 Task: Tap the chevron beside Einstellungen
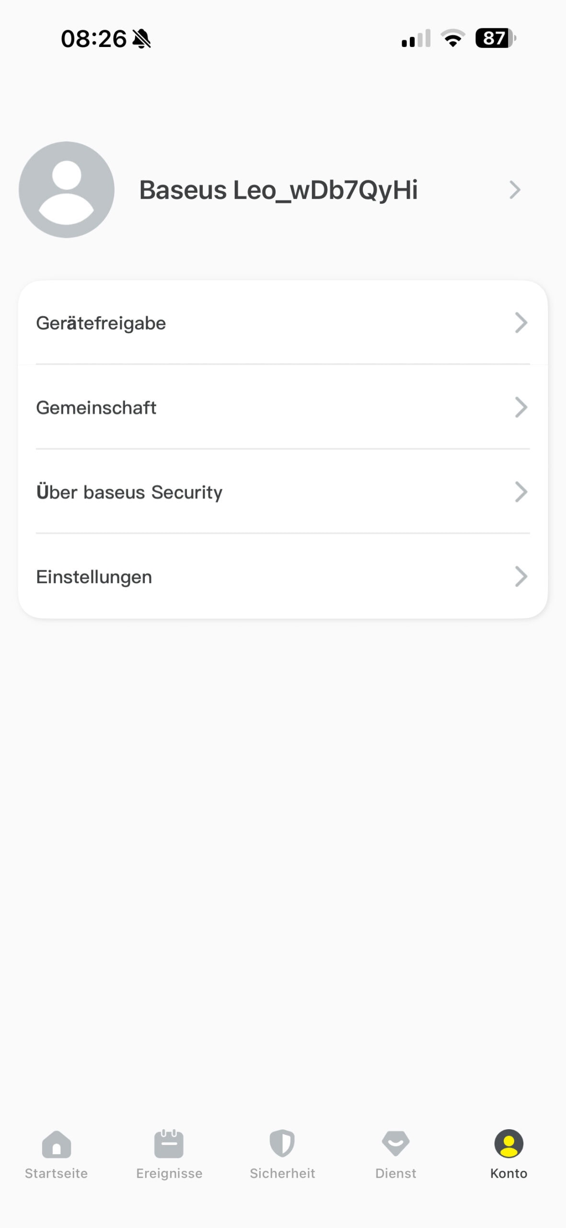click(521, 577)
